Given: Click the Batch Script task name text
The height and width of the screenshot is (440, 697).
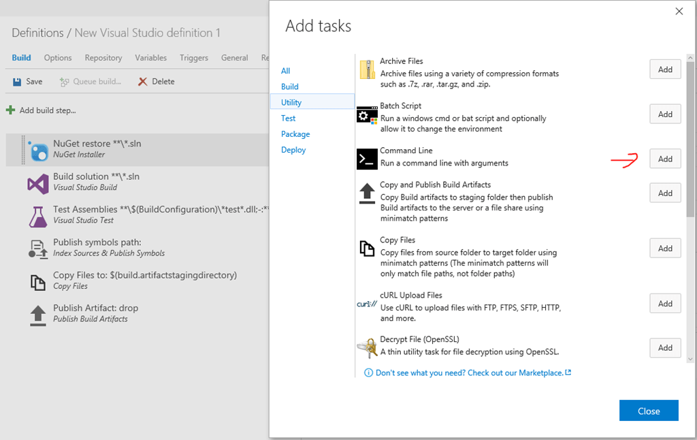Looking at the screenshot, I should 400,106.
